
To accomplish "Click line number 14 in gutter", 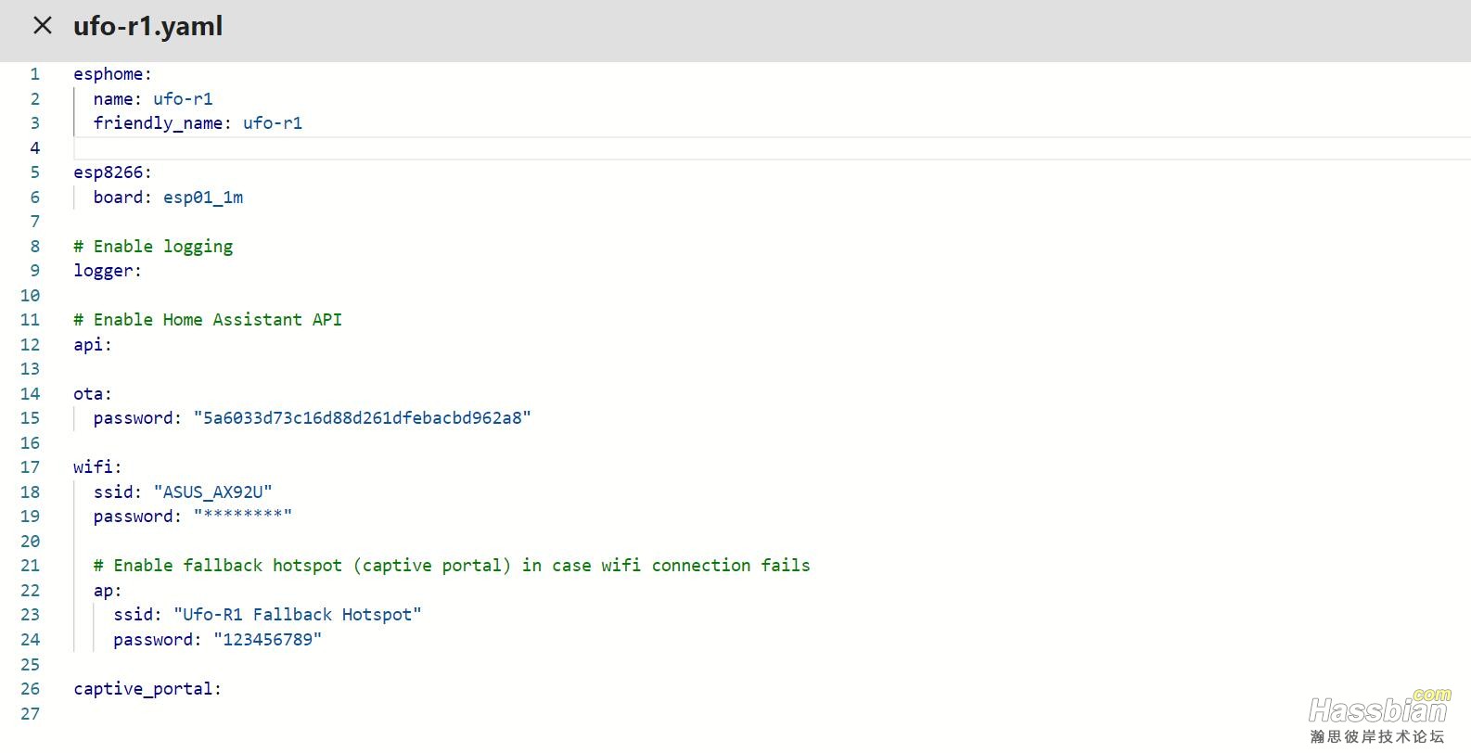I will [x=30, y=394].
